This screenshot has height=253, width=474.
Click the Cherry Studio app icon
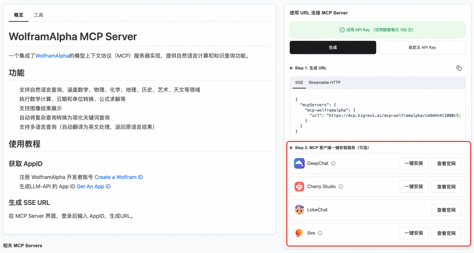tap(299, 186)
